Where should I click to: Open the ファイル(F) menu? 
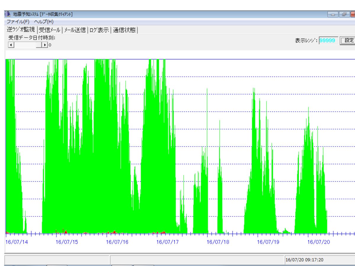point(18,22)
